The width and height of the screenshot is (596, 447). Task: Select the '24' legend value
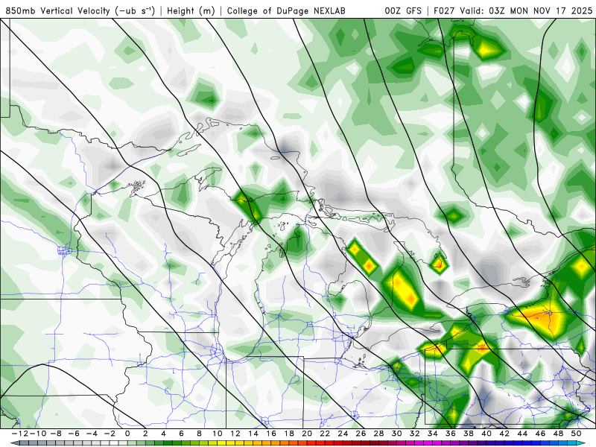pos(343,434)
